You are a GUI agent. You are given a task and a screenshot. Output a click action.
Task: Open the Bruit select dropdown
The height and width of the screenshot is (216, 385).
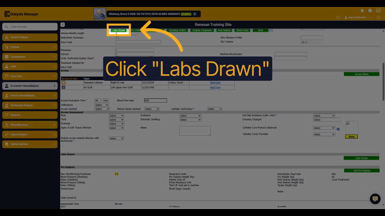116,116
